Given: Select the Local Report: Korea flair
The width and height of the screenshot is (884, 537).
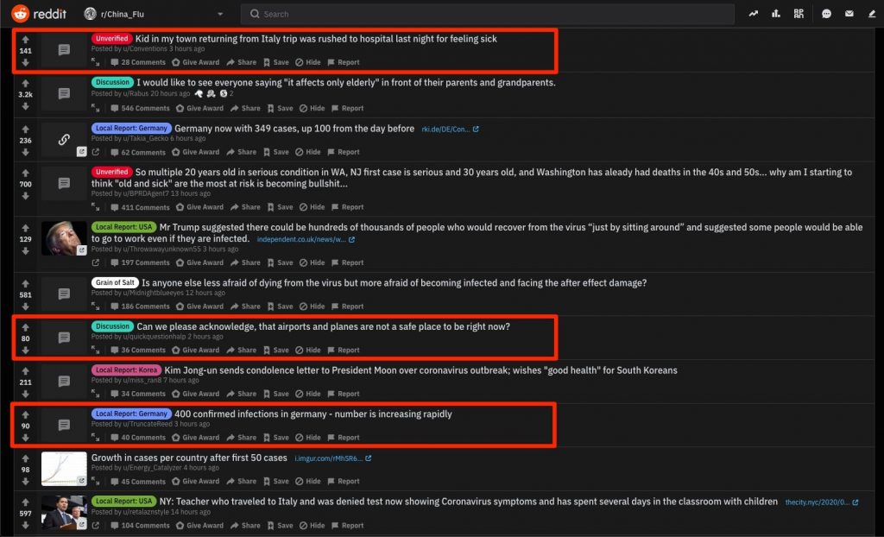Looking at the screenshot, I should [x=126, y=370].
